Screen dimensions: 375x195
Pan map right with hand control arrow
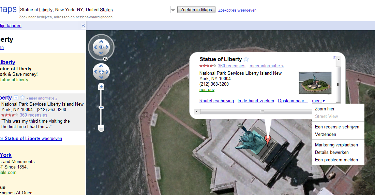point(107,72)
